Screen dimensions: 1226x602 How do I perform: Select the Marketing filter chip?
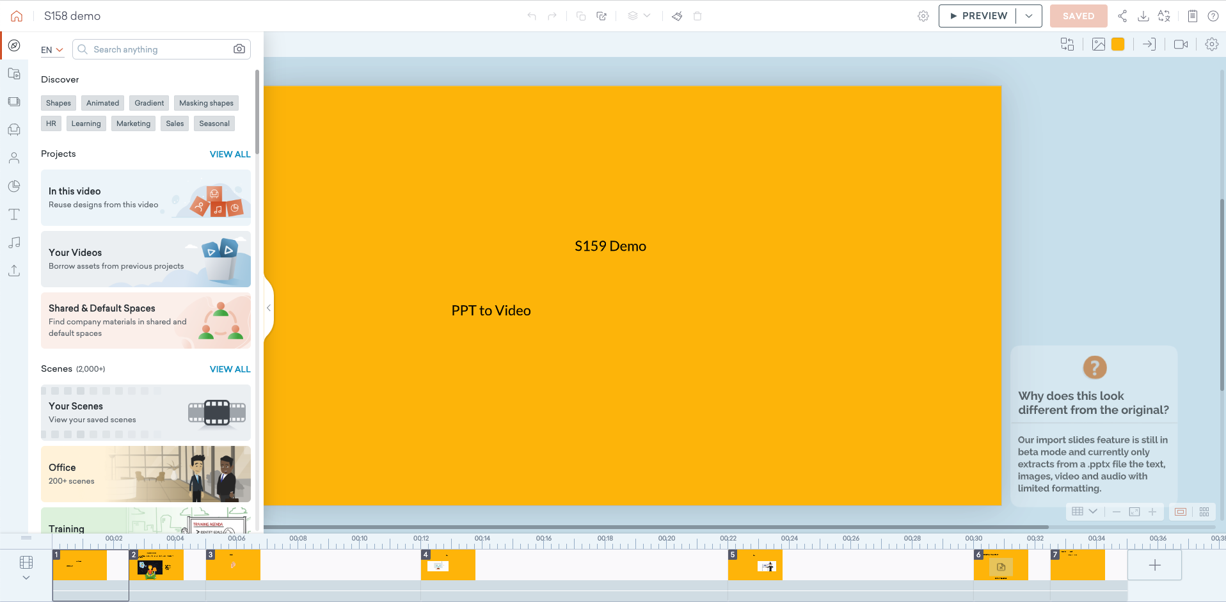[x=133, y=123]
